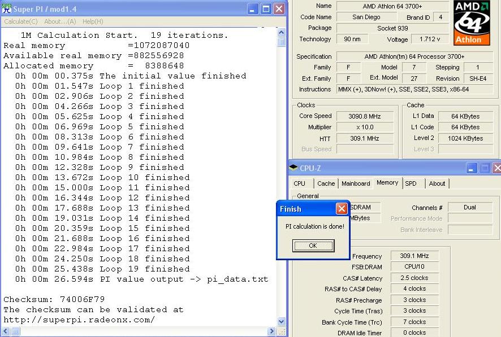Switch to the CPU tab in CPU-Z
This screenshot has width=501, height=337.
tap(299, 183)
